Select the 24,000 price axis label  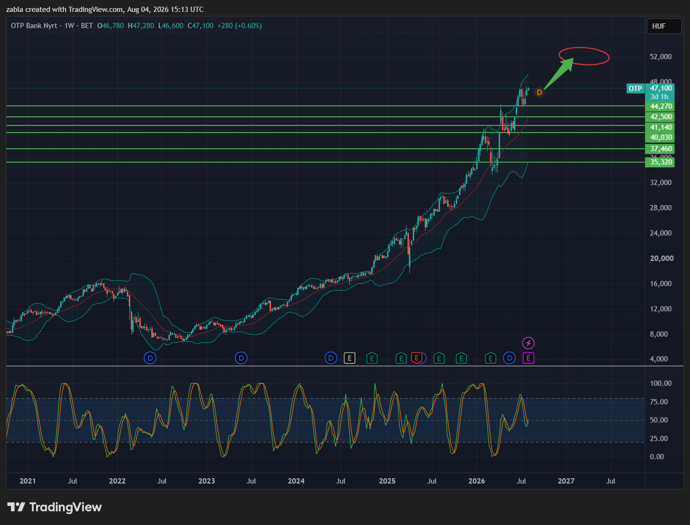(x=660, y=233)
